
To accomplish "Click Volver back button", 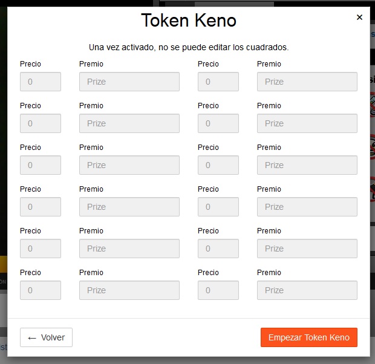I will (46, 337).
